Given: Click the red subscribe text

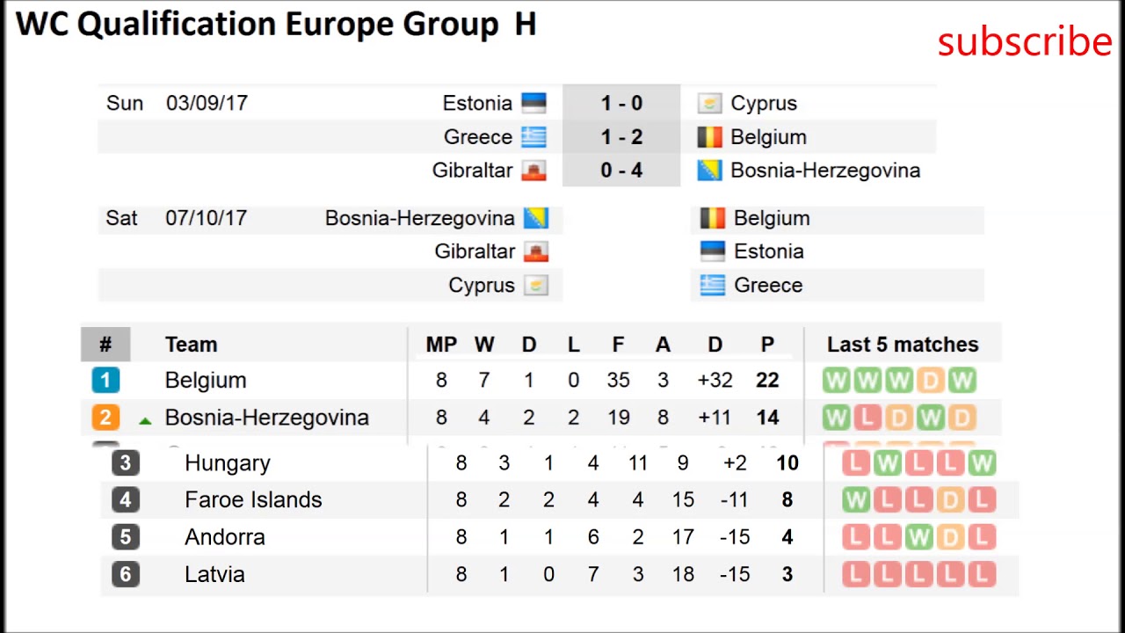Looking at the screenshot, I should (x=1024, y=41).
